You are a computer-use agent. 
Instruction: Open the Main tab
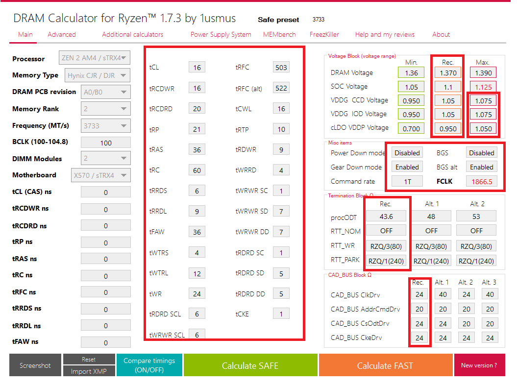(25, 35)
